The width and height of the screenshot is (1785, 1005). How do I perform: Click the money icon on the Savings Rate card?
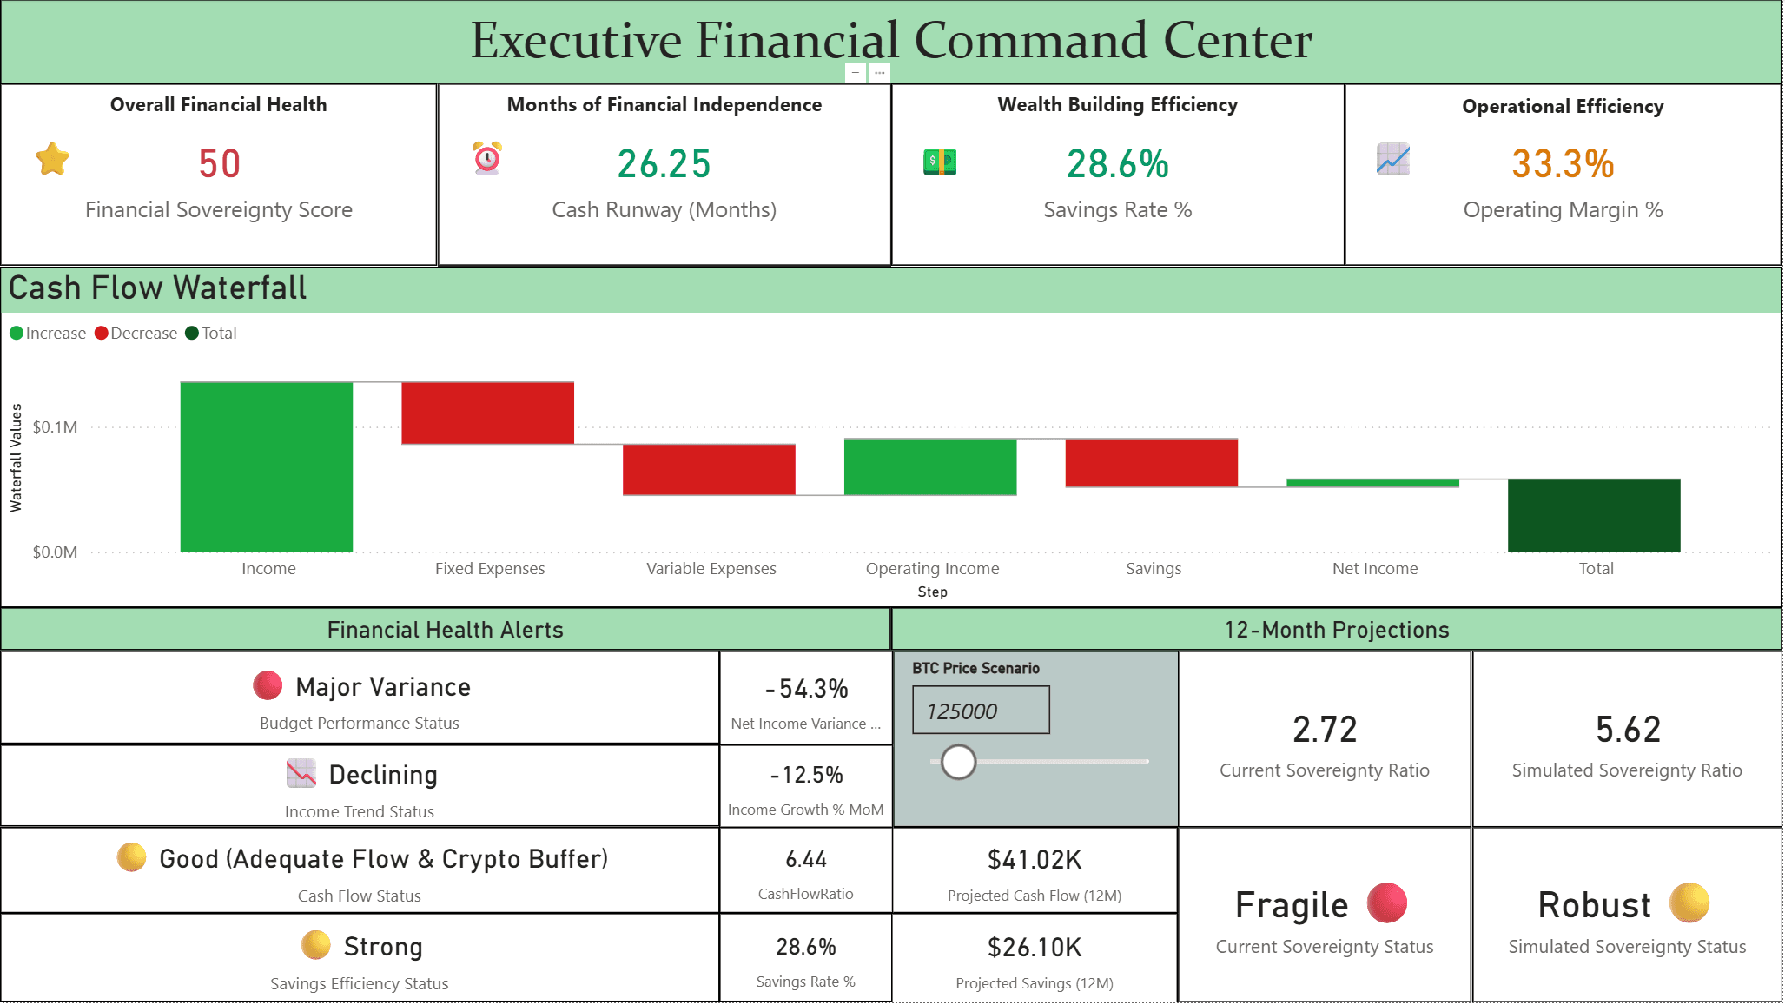(937, 160)
